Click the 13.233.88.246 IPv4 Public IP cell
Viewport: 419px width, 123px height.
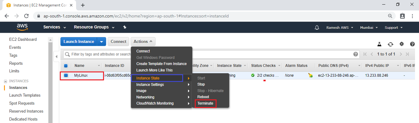(377, 75)
